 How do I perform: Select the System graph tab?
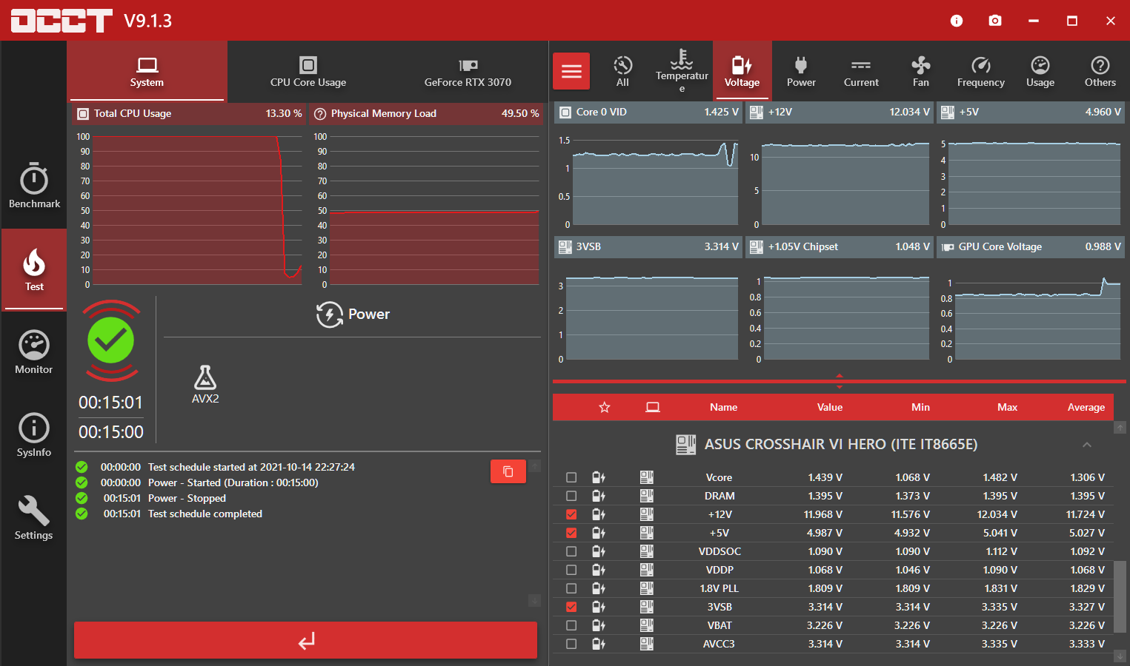pyautogui.click(x=147, y=71)
